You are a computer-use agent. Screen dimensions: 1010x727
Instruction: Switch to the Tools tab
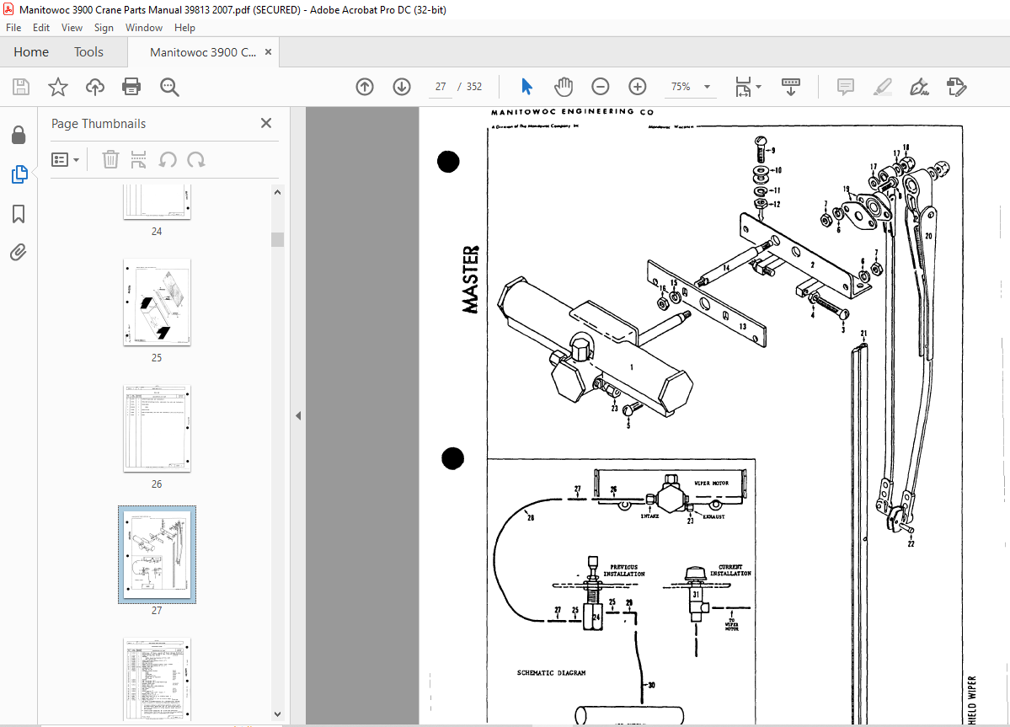point(88,52)
